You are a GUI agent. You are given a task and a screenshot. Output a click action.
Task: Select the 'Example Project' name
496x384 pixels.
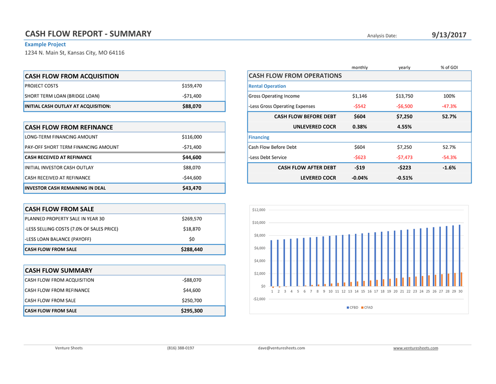(45, 44)
